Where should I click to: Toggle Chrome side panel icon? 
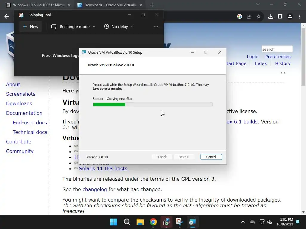(280, 17)
